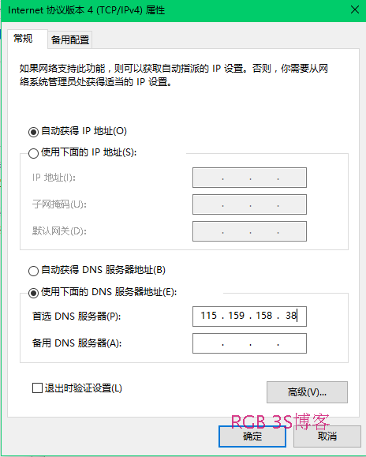Image resolution: width=366 pixels, height=457 pixels.
Task: Confirm with the 确定 button
Action: click(252, 436)
